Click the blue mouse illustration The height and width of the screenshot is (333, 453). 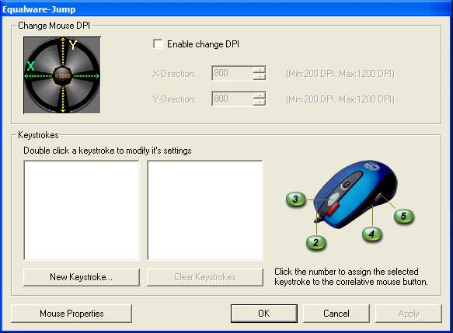357,194
